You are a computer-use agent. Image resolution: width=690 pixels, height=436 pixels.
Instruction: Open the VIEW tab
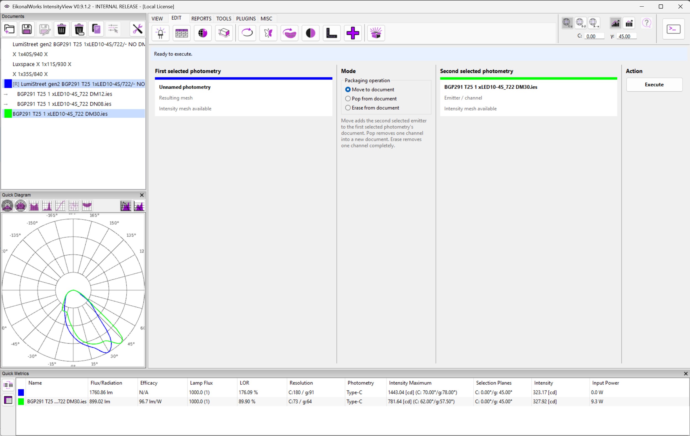[157, 19]
